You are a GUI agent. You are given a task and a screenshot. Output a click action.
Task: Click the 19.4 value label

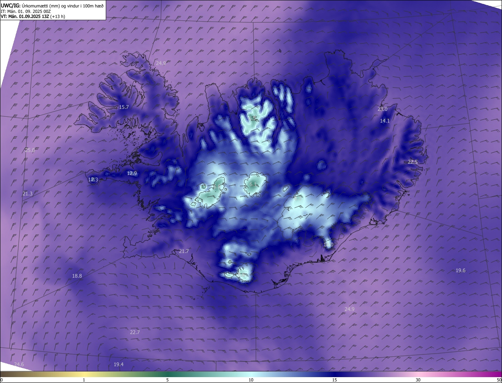pos(118,365)
